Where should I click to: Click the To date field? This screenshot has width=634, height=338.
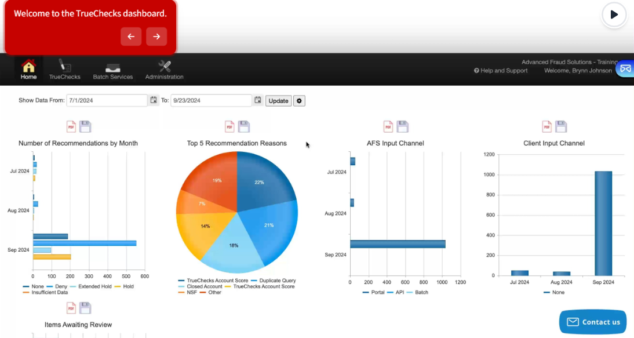pos(211,100)
